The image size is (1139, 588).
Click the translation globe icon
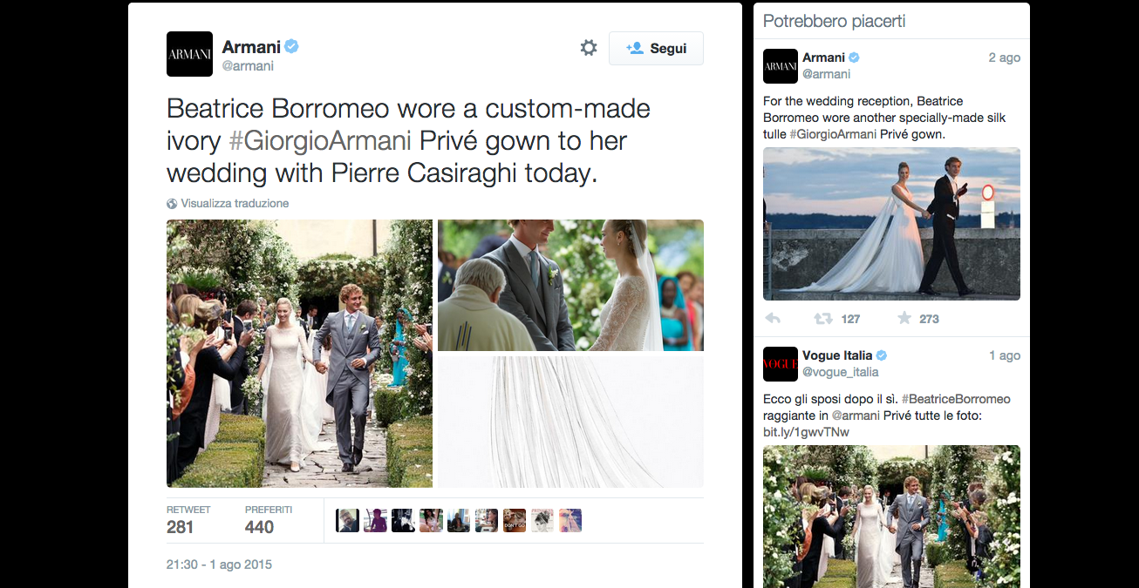(171, 203)
